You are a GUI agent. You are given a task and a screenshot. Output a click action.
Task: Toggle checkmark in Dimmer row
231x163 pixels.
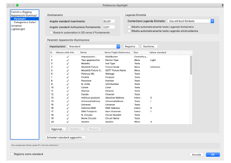[68, 91]
